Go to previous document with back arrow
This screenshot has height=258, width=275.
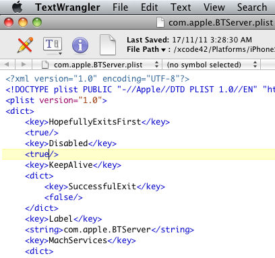(x=7, y=65)
